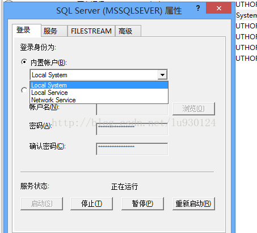
Task: Click the Local System combo box text
Action: (49, 75)
